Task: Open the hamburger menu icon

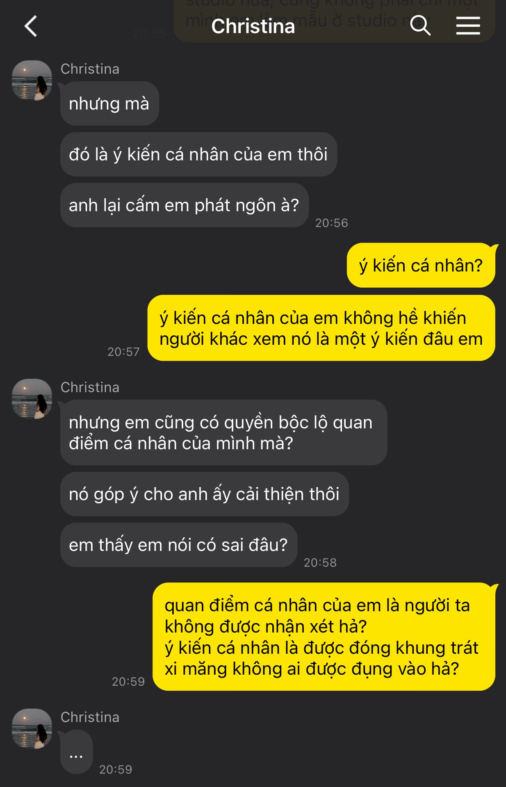Action: [x=468, y=26]
